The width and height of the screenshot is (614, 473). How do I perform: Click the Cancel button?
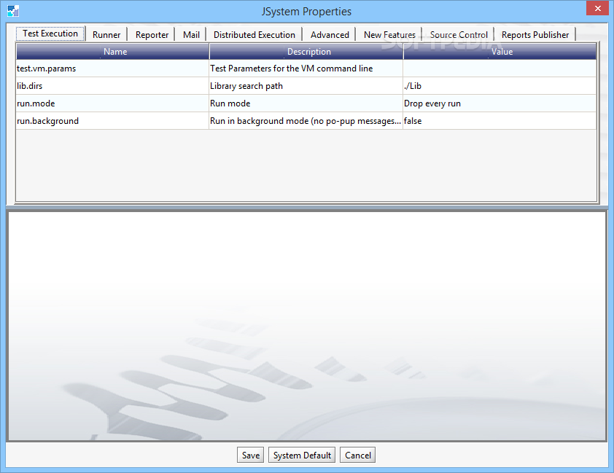pos(357,455)
